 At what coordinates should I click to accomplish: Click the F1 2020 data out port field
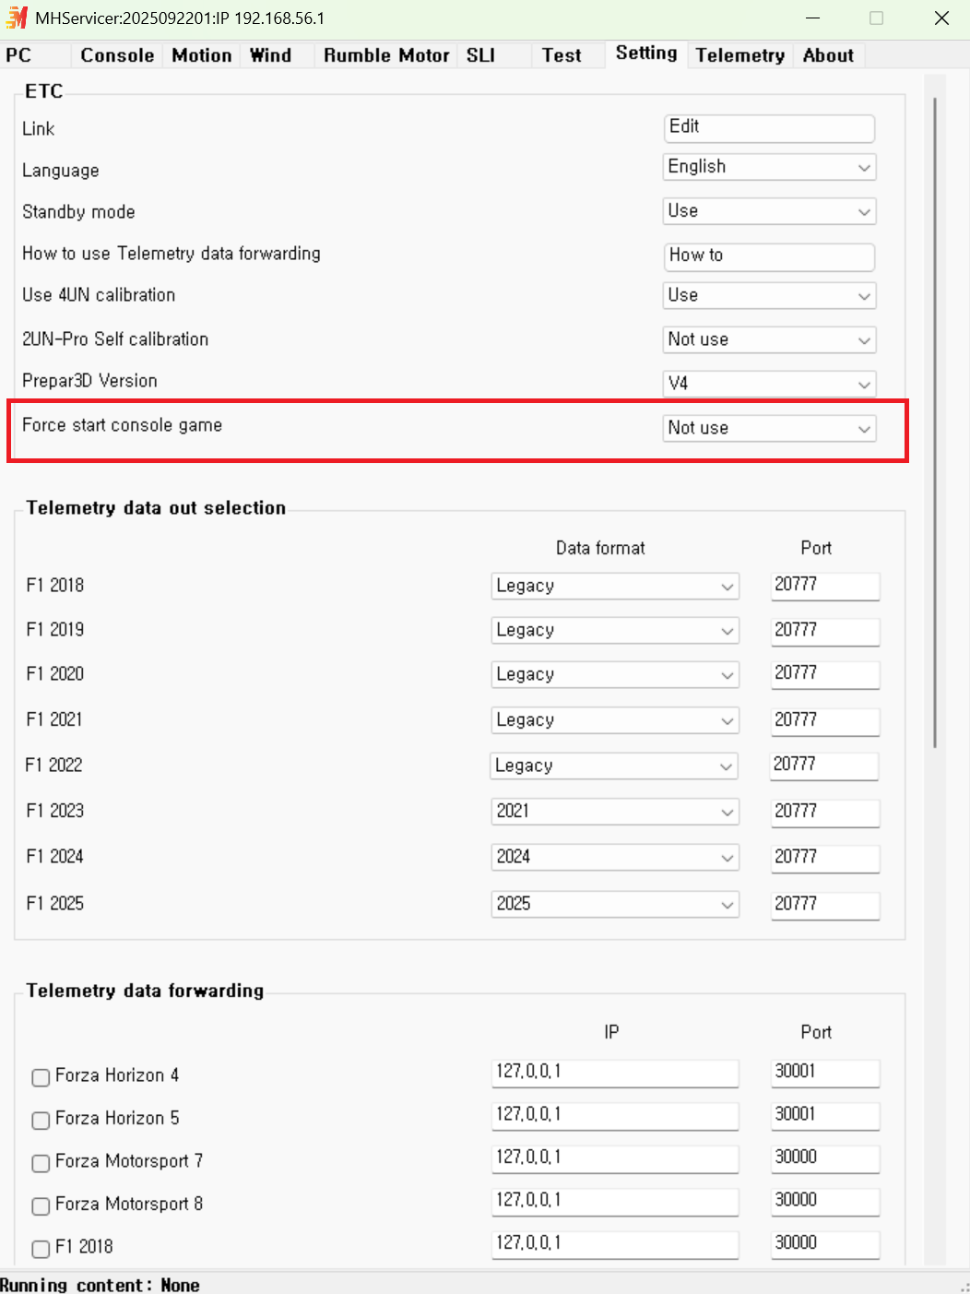tap(825, 673)
